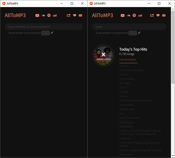
Task: Click the song 'Anti-Hero' in the list
Action: coord(124,66)
